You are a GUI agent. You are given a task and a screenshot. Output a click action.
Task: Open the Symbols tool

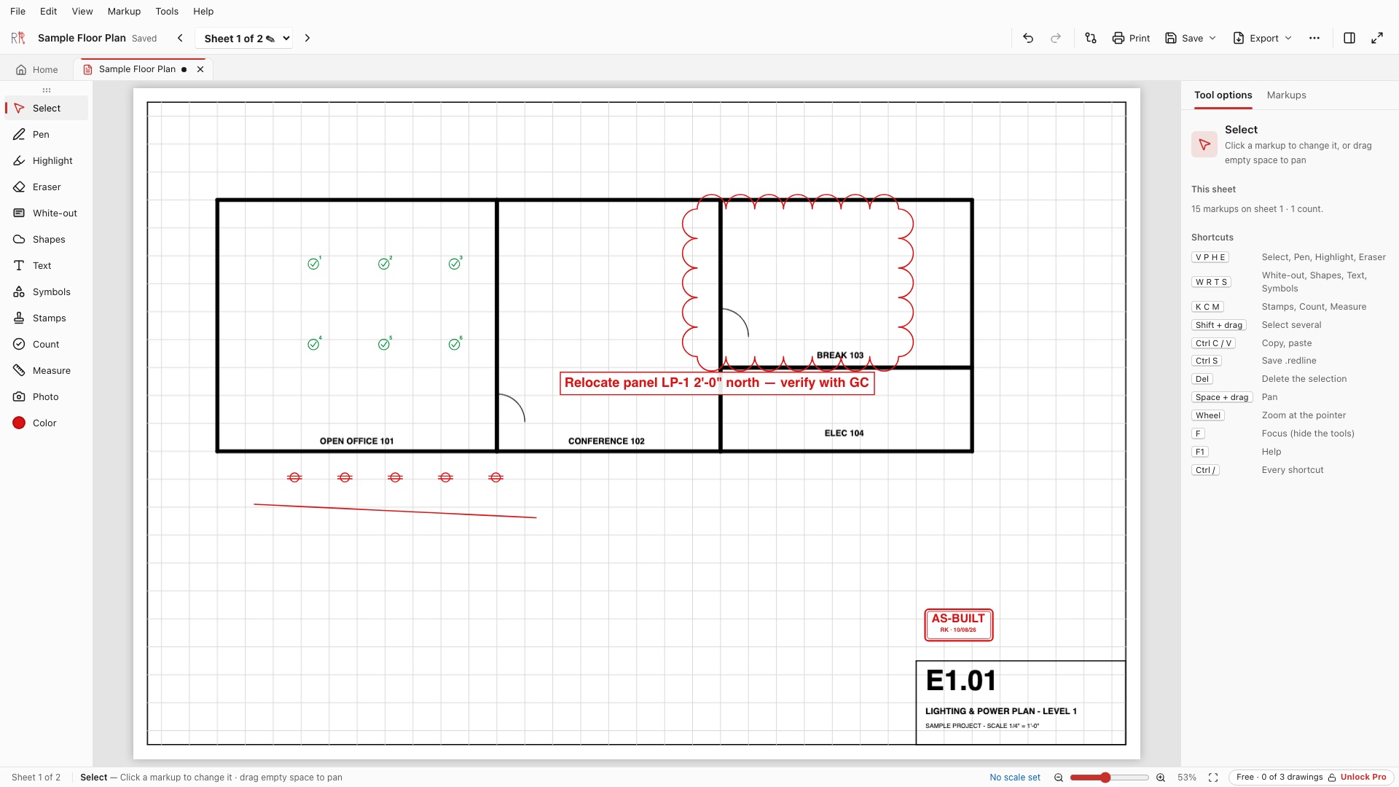tap(46, 291)
